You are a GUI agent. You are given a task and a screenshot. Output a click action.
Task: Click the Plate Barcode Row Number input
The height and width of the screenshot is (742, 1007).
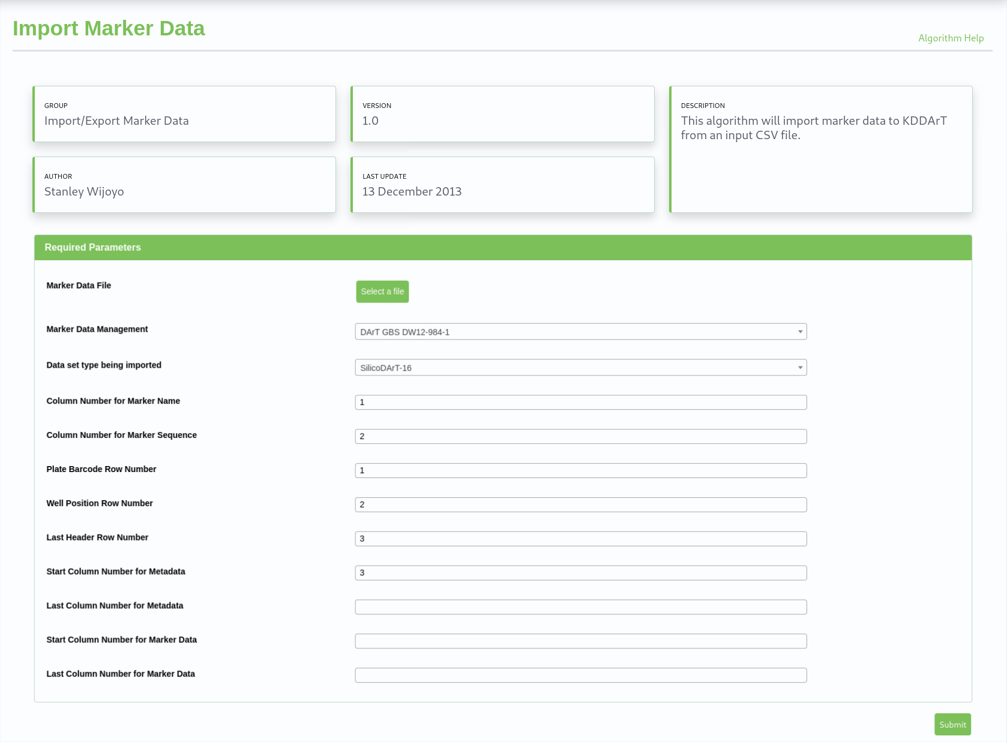(x=580, y=471)
